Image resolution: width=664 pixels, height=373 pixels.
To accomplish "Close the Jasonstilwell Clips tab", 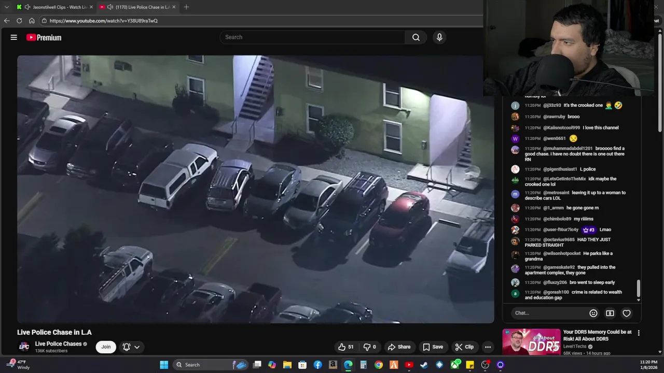I will click(91, 7).
